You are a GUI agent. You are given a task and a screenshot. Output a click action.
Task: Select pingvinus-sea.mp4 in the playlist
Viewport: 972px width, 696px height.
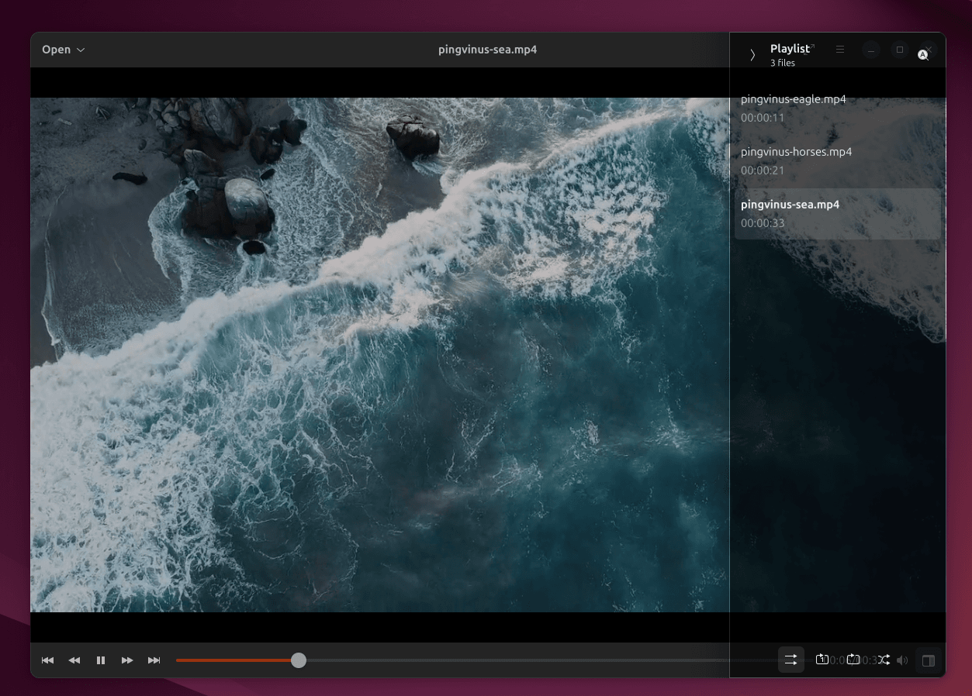pyautogui.click(x=838, y=214)
